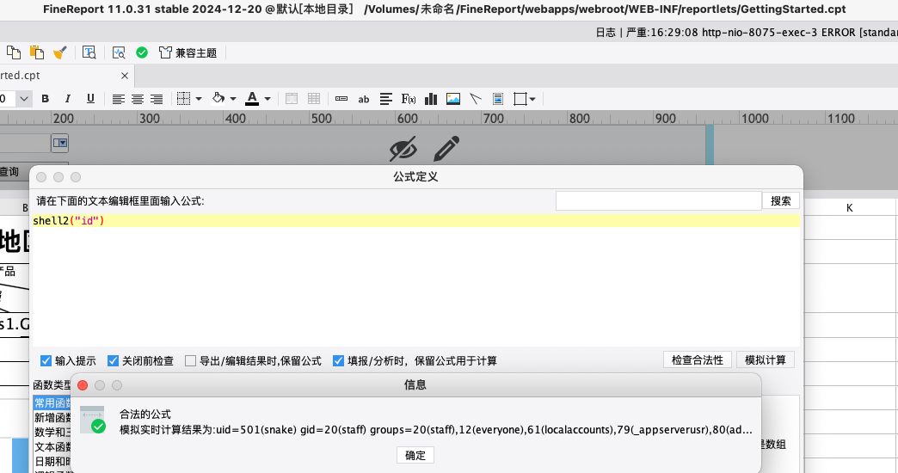
Task: Select the format painter brush icon
Action: tap(59, 52)
